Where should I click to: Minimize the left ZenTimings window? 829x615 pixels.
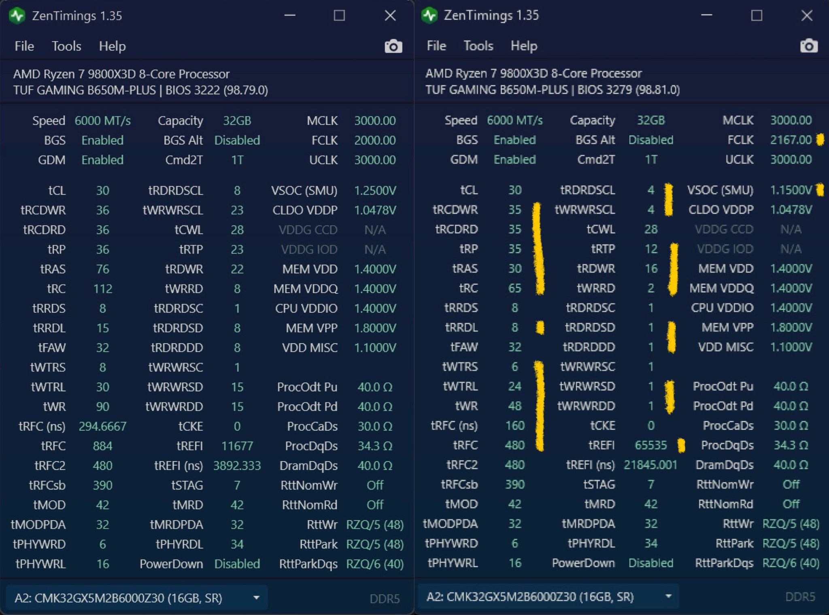click(290, 15)
